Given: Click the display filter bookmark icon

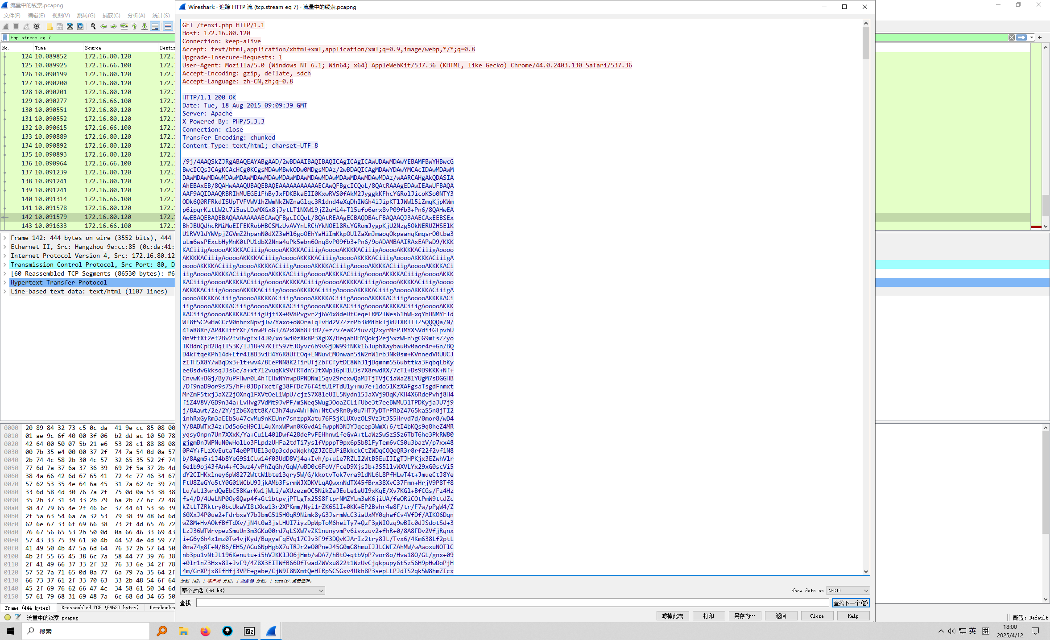Looking at the screenshot, I should pyautogui.click(x=5, y=37).
